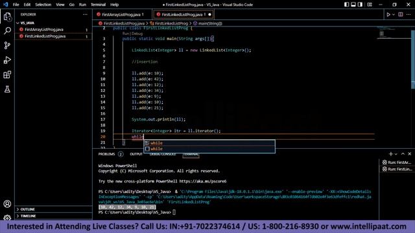Image resolution: width=415 pixels, height=233 pixels.
Task: Maximize the panel with the up chevron
Action: coord(403,154)
